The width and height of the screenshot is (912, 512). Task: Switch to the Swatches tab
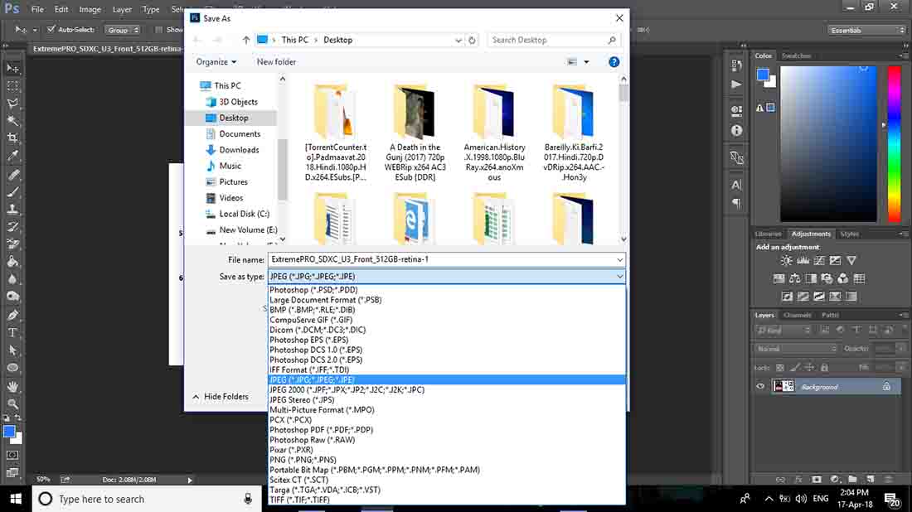coord(796,56)
